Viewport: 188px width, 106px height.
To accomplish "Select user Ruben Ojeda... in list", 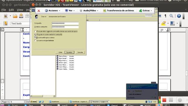I will pos(63,69).
